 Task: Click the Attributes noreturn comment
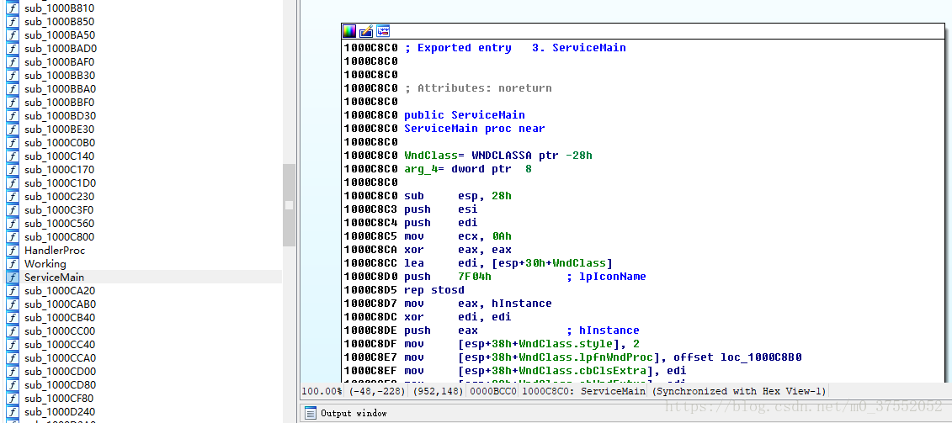coord(478,88)
